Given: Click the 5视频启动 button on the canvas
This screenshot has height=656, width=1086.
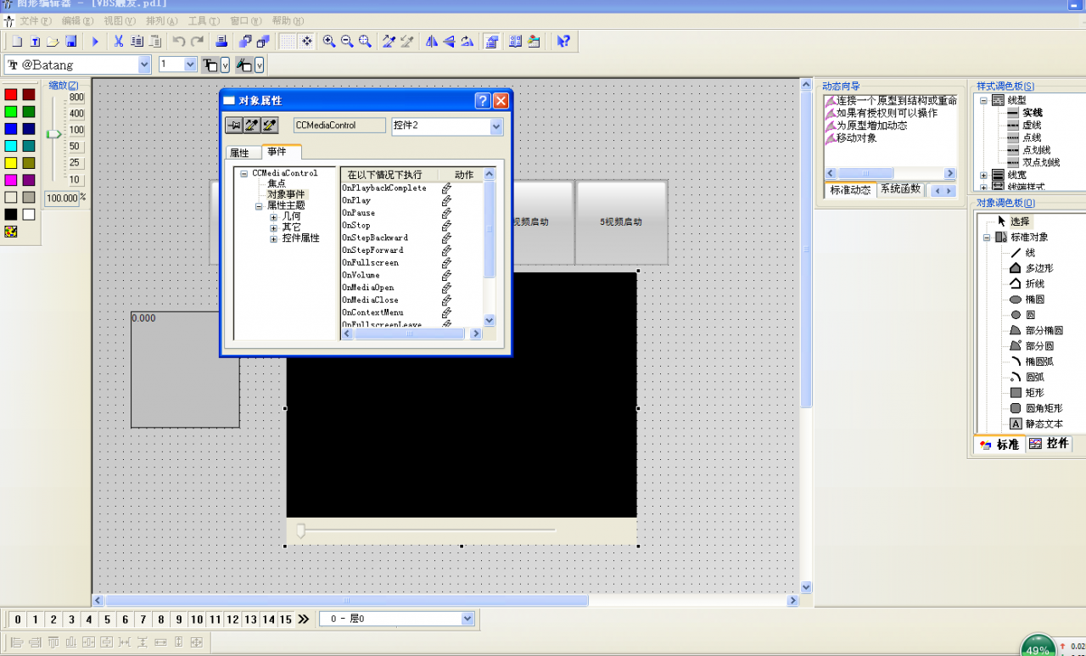Looking at the screenshot, I should coord(621,222).
